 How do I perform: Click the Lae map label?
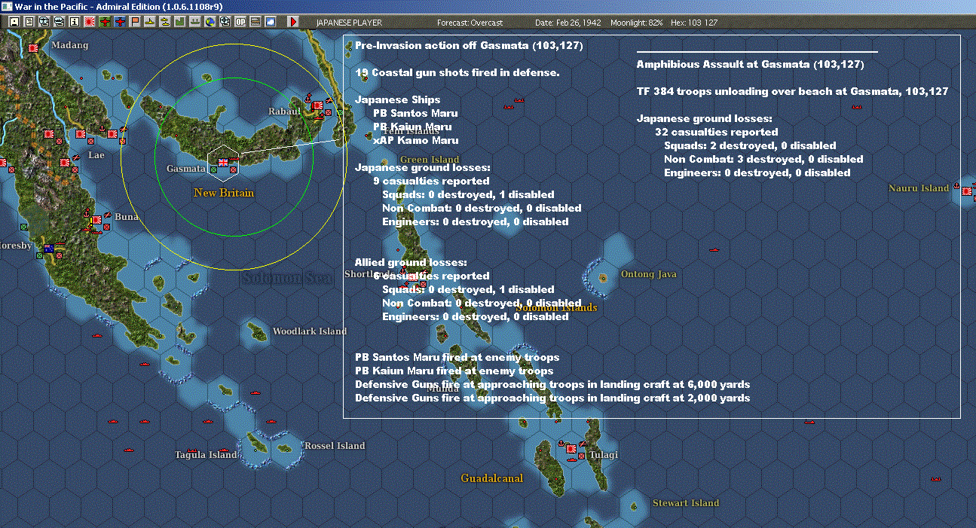96,155
